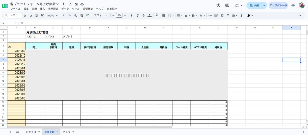Open input tools あ dropdown
The image size is (308, 135).
[250, 15]
